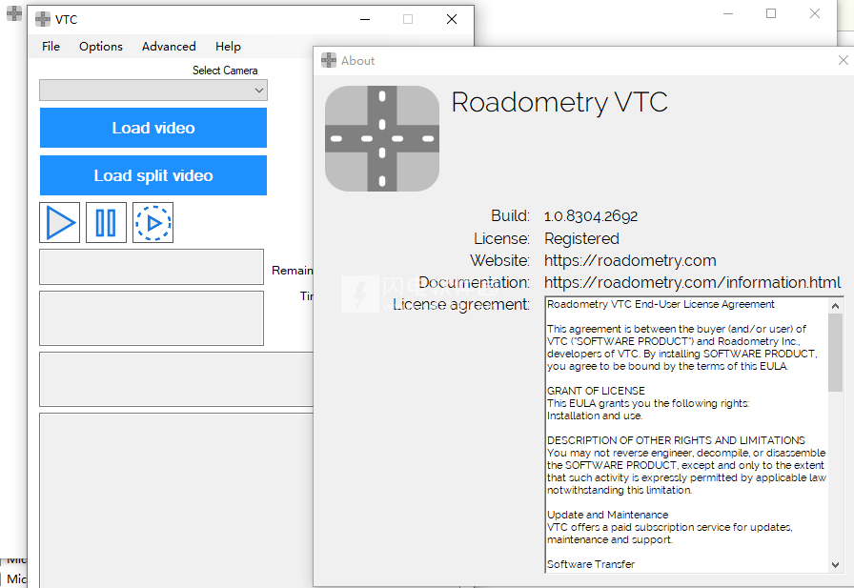Open the https://roadometry.com website link
The height and width of the screenshot is (588, 854).
(x=630, y=260)
